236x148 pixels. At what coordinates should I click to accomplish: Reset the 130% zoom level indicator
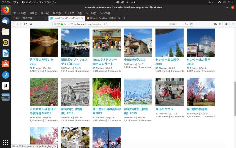click(x=173, y=24)
